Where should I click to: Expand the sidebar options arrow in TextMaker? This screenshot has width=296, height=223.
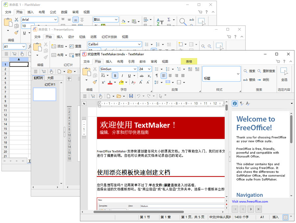pyautogui.click(x=292, y=104)
